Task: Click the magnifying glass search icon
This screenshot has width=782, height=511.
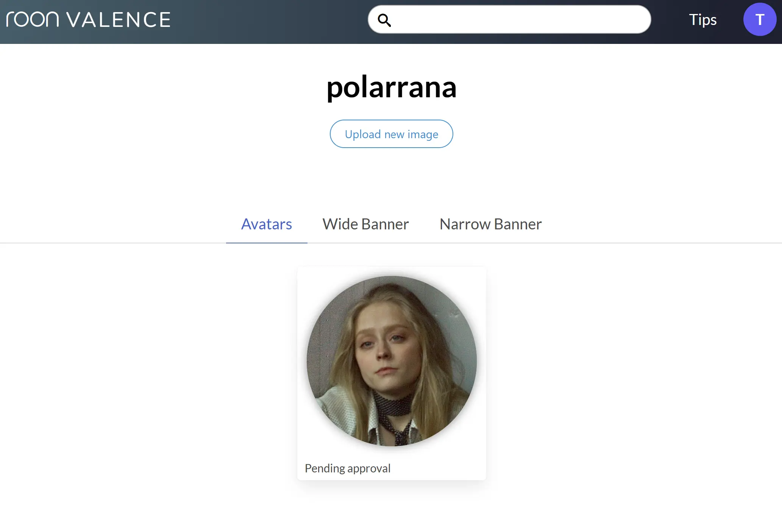Action: coord(384,20)
